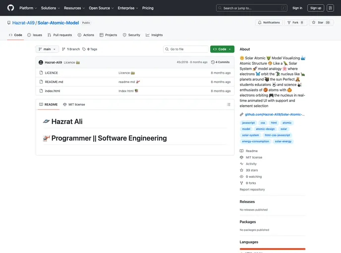Expand the main branch dropdown
341x253 pixels.
tap(48, 49)
